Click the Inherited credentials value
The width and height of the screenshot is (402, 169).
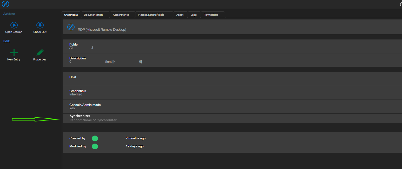pos(76,94)
